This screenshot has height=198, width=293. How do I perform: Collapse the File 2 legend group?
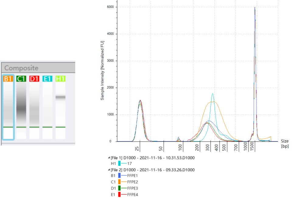click(109, 170)
